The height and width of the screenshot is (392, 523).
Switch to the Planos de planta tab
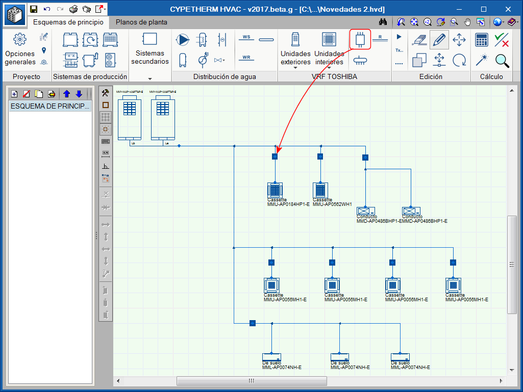point(141,22)
